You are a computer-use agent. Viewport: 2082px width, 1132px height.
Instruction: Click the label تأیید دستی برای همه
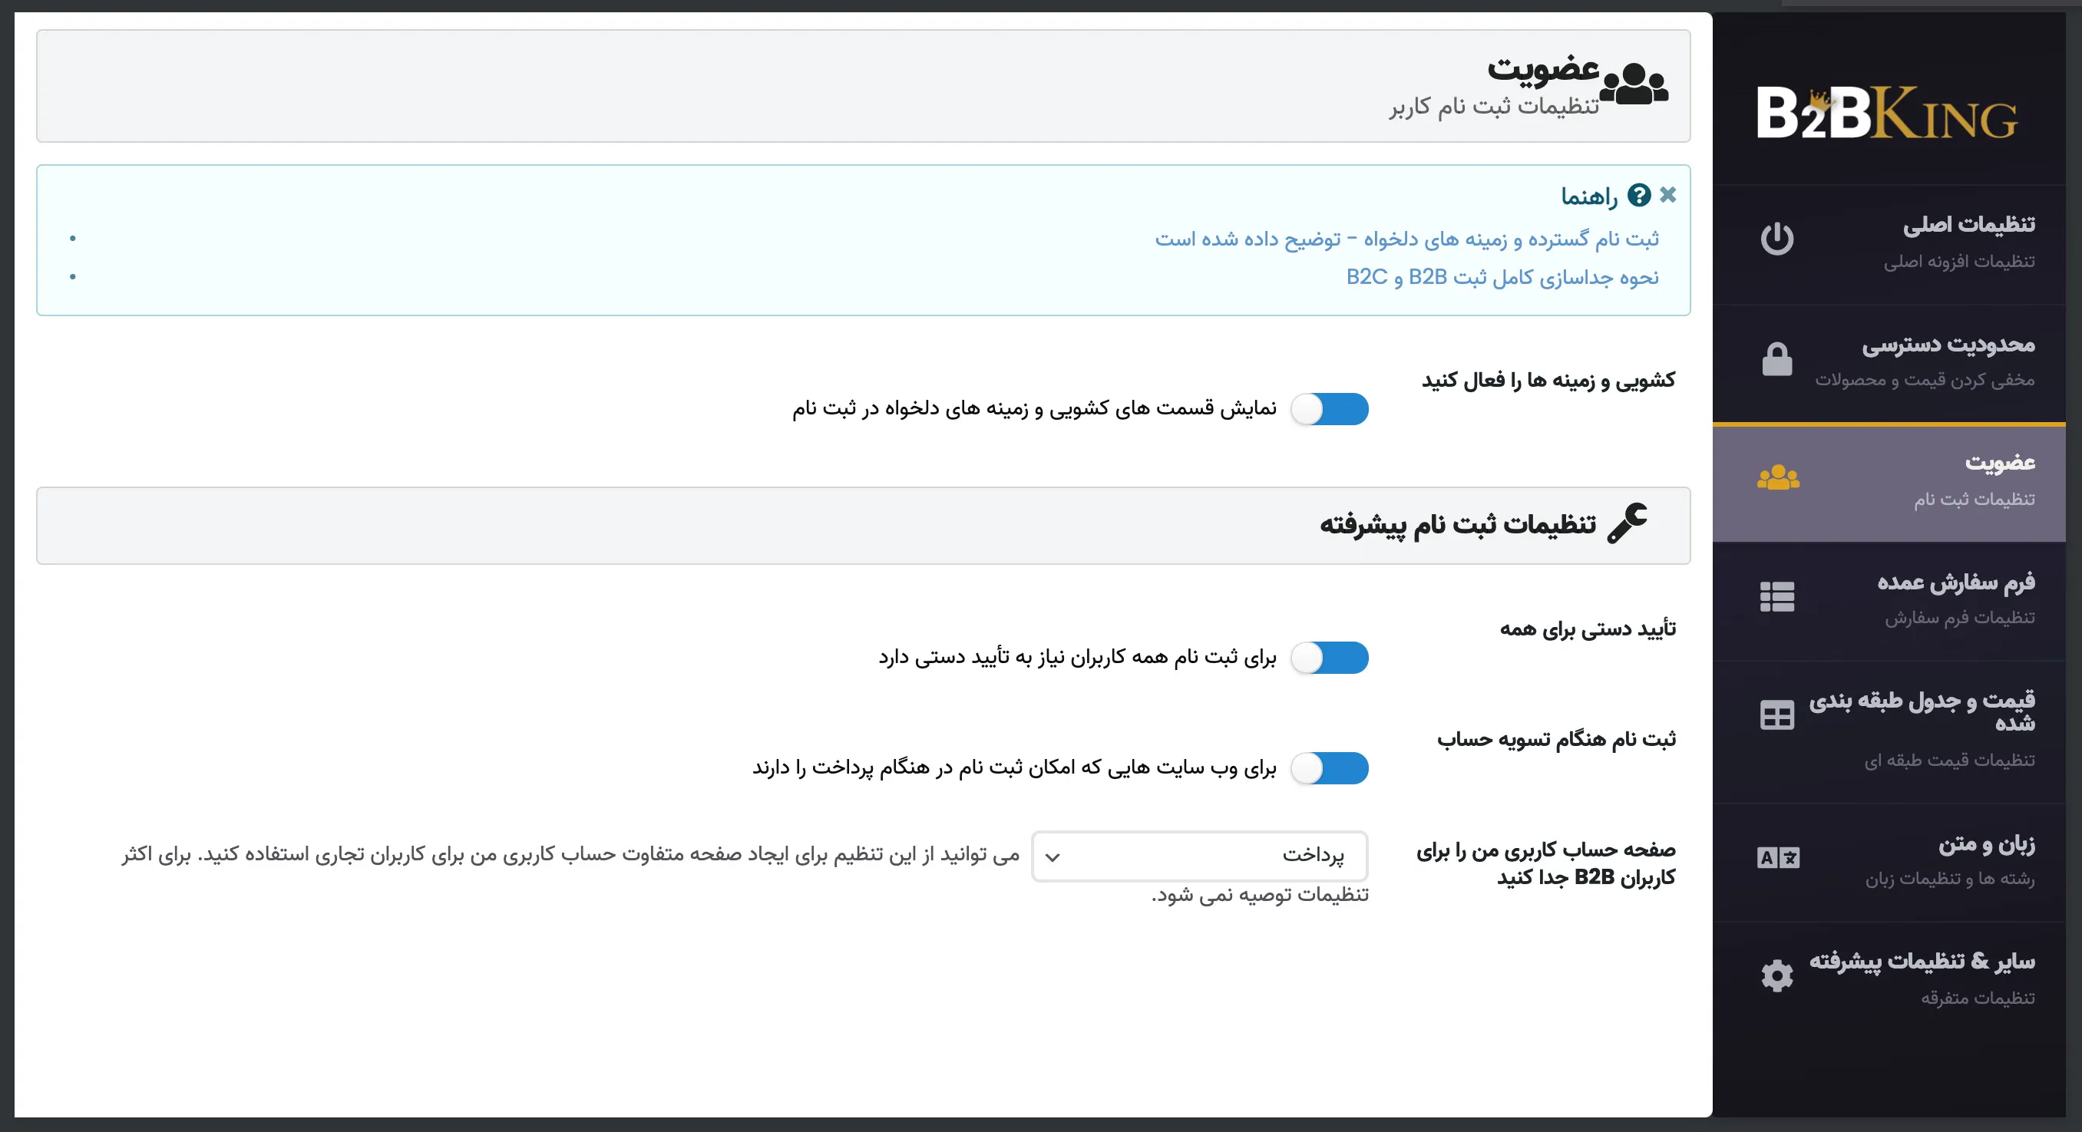(x=1588, y=629)
